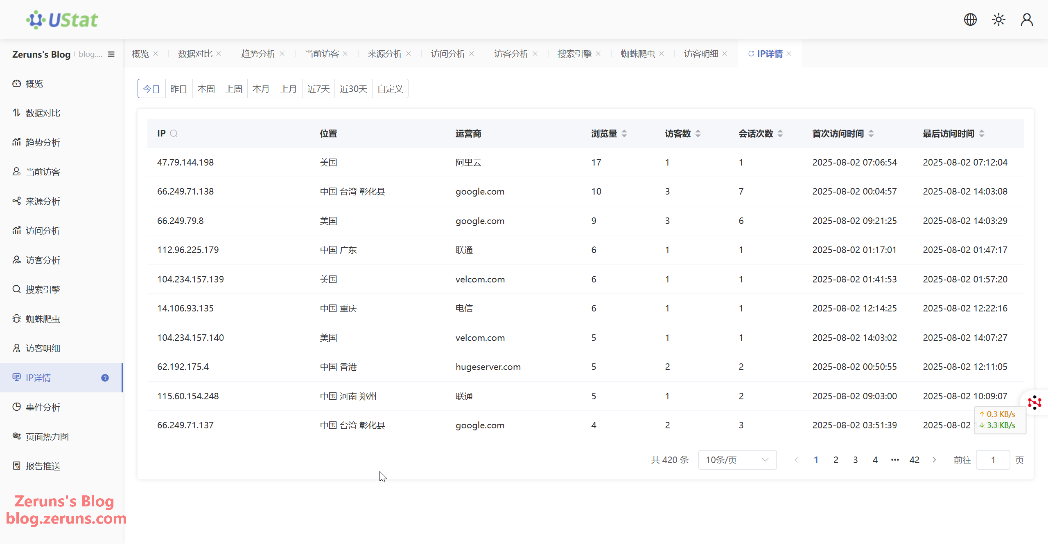Open the 10条/页 page size dropdown

click(x=737, y=460)
